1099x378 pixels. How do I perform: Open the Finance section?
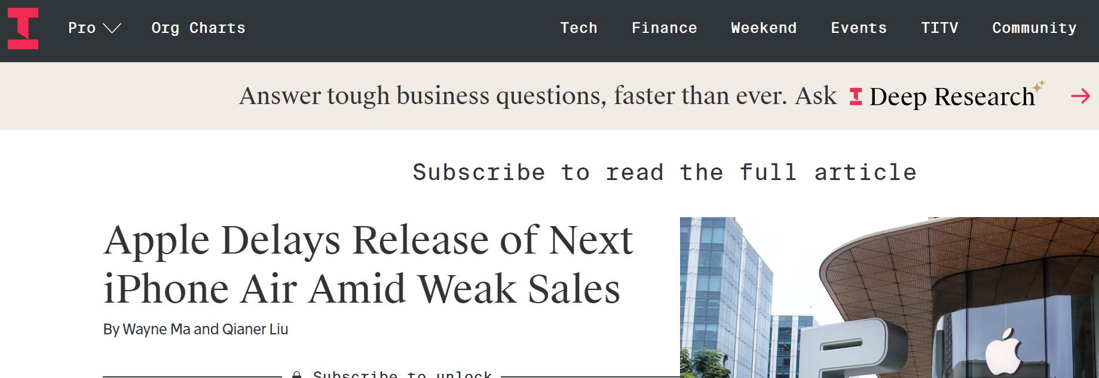click(664, 28)
